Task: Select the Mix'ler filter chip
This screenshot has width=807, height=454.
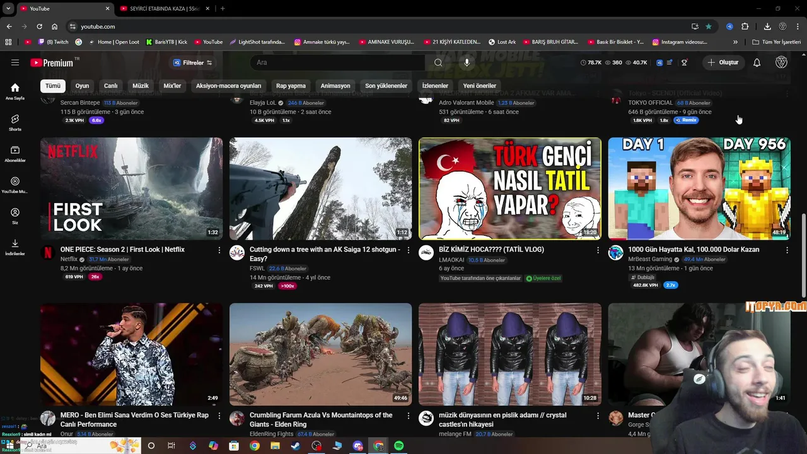Action: tap(172, 86)
